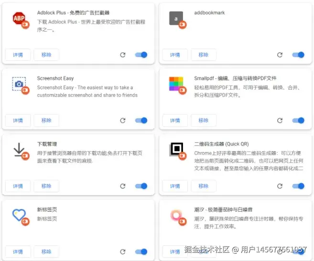Click the 'Screenshot Easy' title text
Screen dimensions: 314x261
click(x=55, y=78)
